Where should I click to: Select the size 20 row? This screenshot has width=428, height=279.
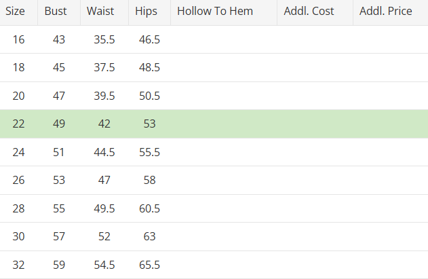[x=18, y=96]
